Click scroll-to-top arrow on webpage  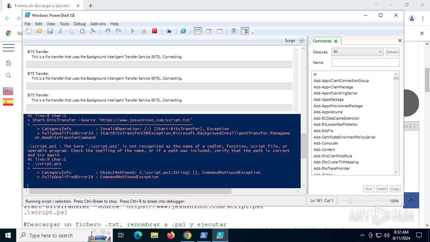[411, 200]
